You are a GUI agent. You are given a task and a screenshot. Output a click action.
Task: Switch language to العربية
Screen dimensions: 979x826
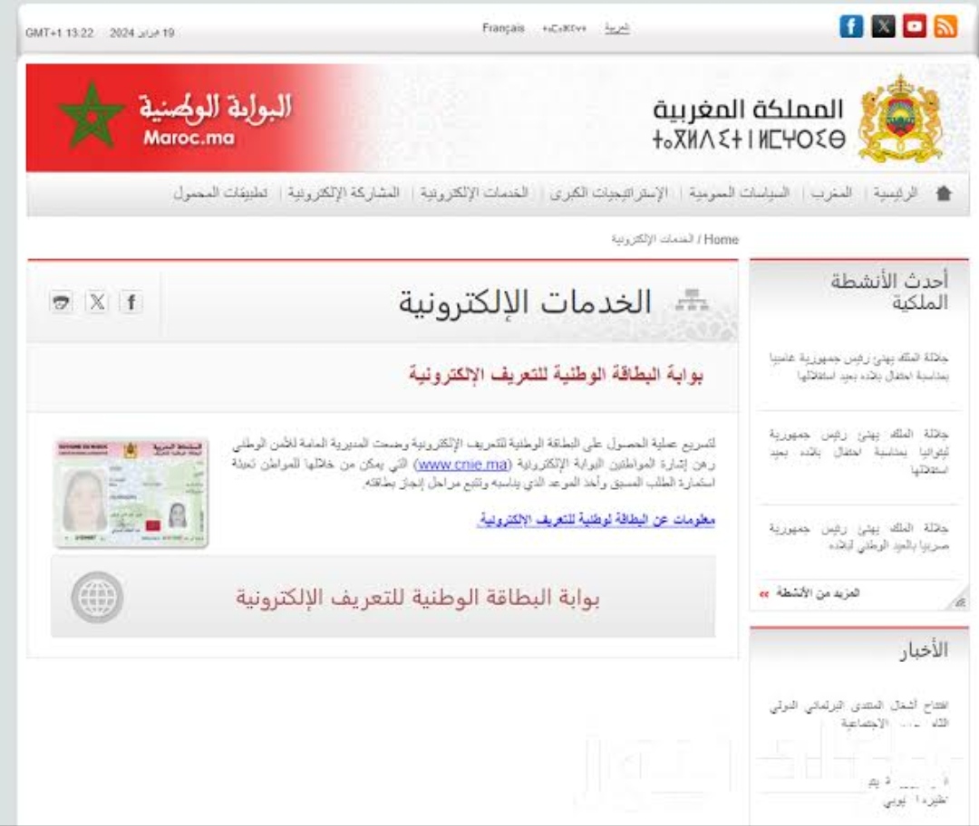coord(617,29)
